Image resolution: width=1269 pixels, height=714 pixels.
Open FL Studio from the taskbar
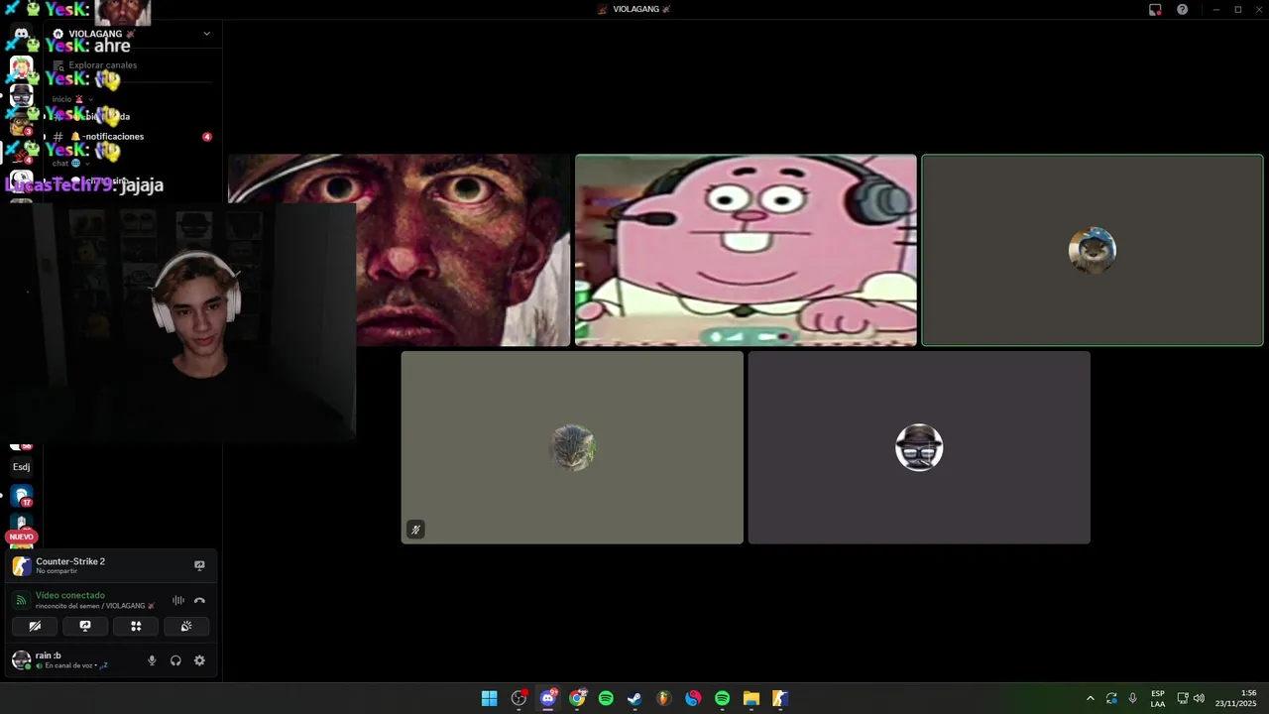click(663, 698)
